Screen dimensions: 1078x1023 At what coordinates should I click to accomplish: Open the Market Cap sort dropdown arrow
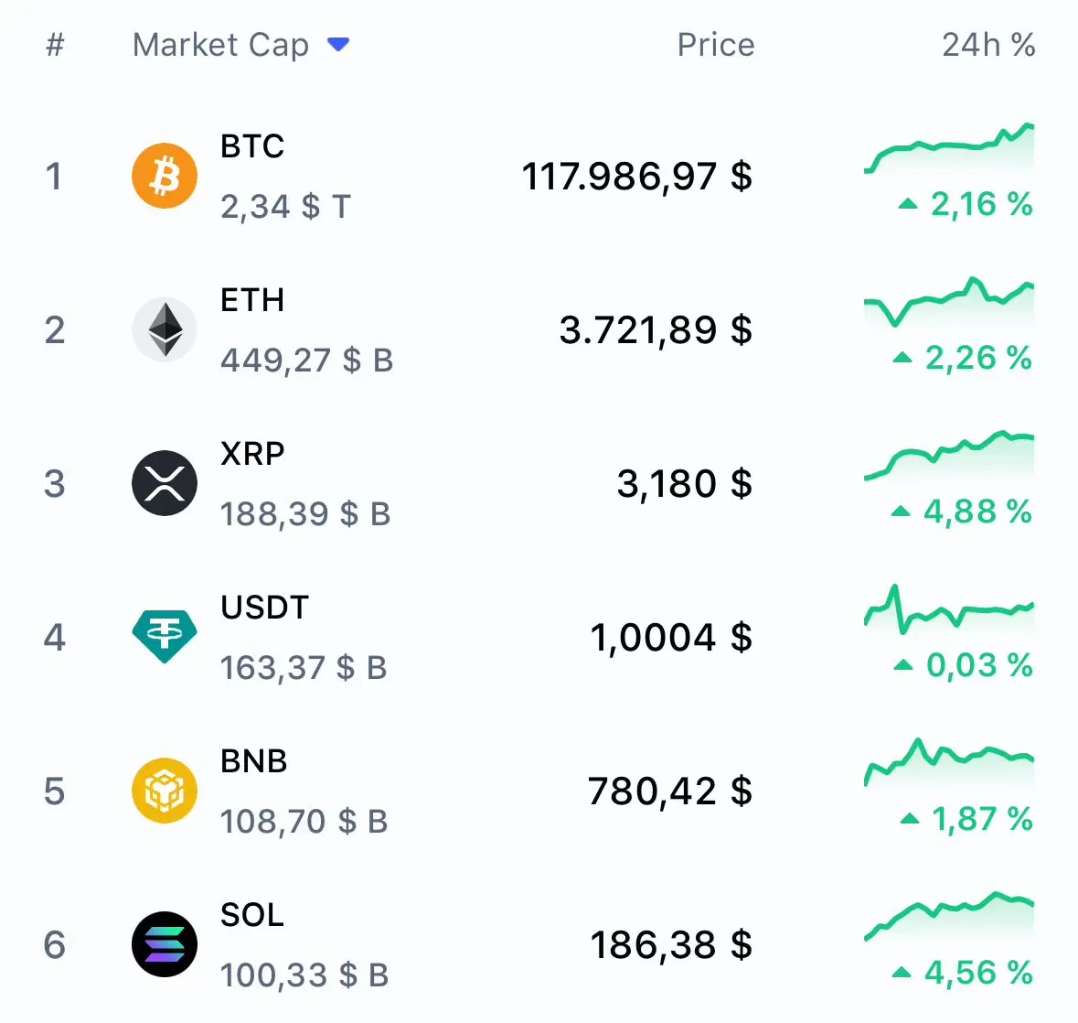(338, 45)
